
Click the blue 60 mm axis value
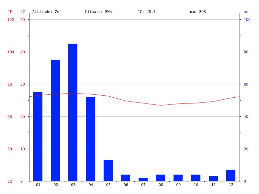(x=246, y=84)
